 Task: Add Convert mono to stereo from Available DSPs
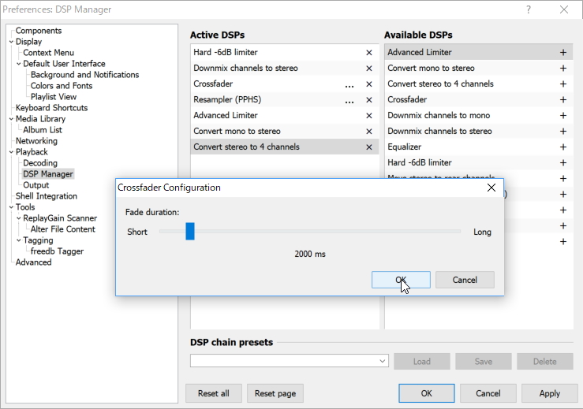(x=562, y=69)
